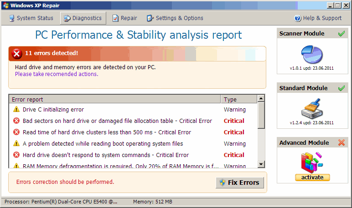
Task: Click the error list scrollbar thumb
Action: pos(261,116)
